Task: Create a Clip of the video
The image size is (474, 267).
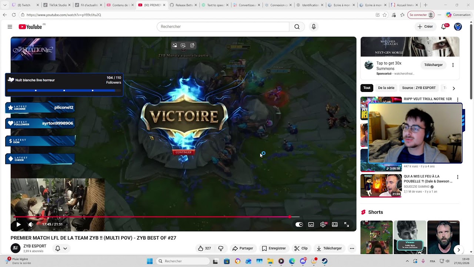Action: click(x=301, y=248)
